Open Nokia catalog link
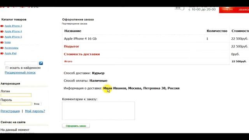 tap(7, 42)
